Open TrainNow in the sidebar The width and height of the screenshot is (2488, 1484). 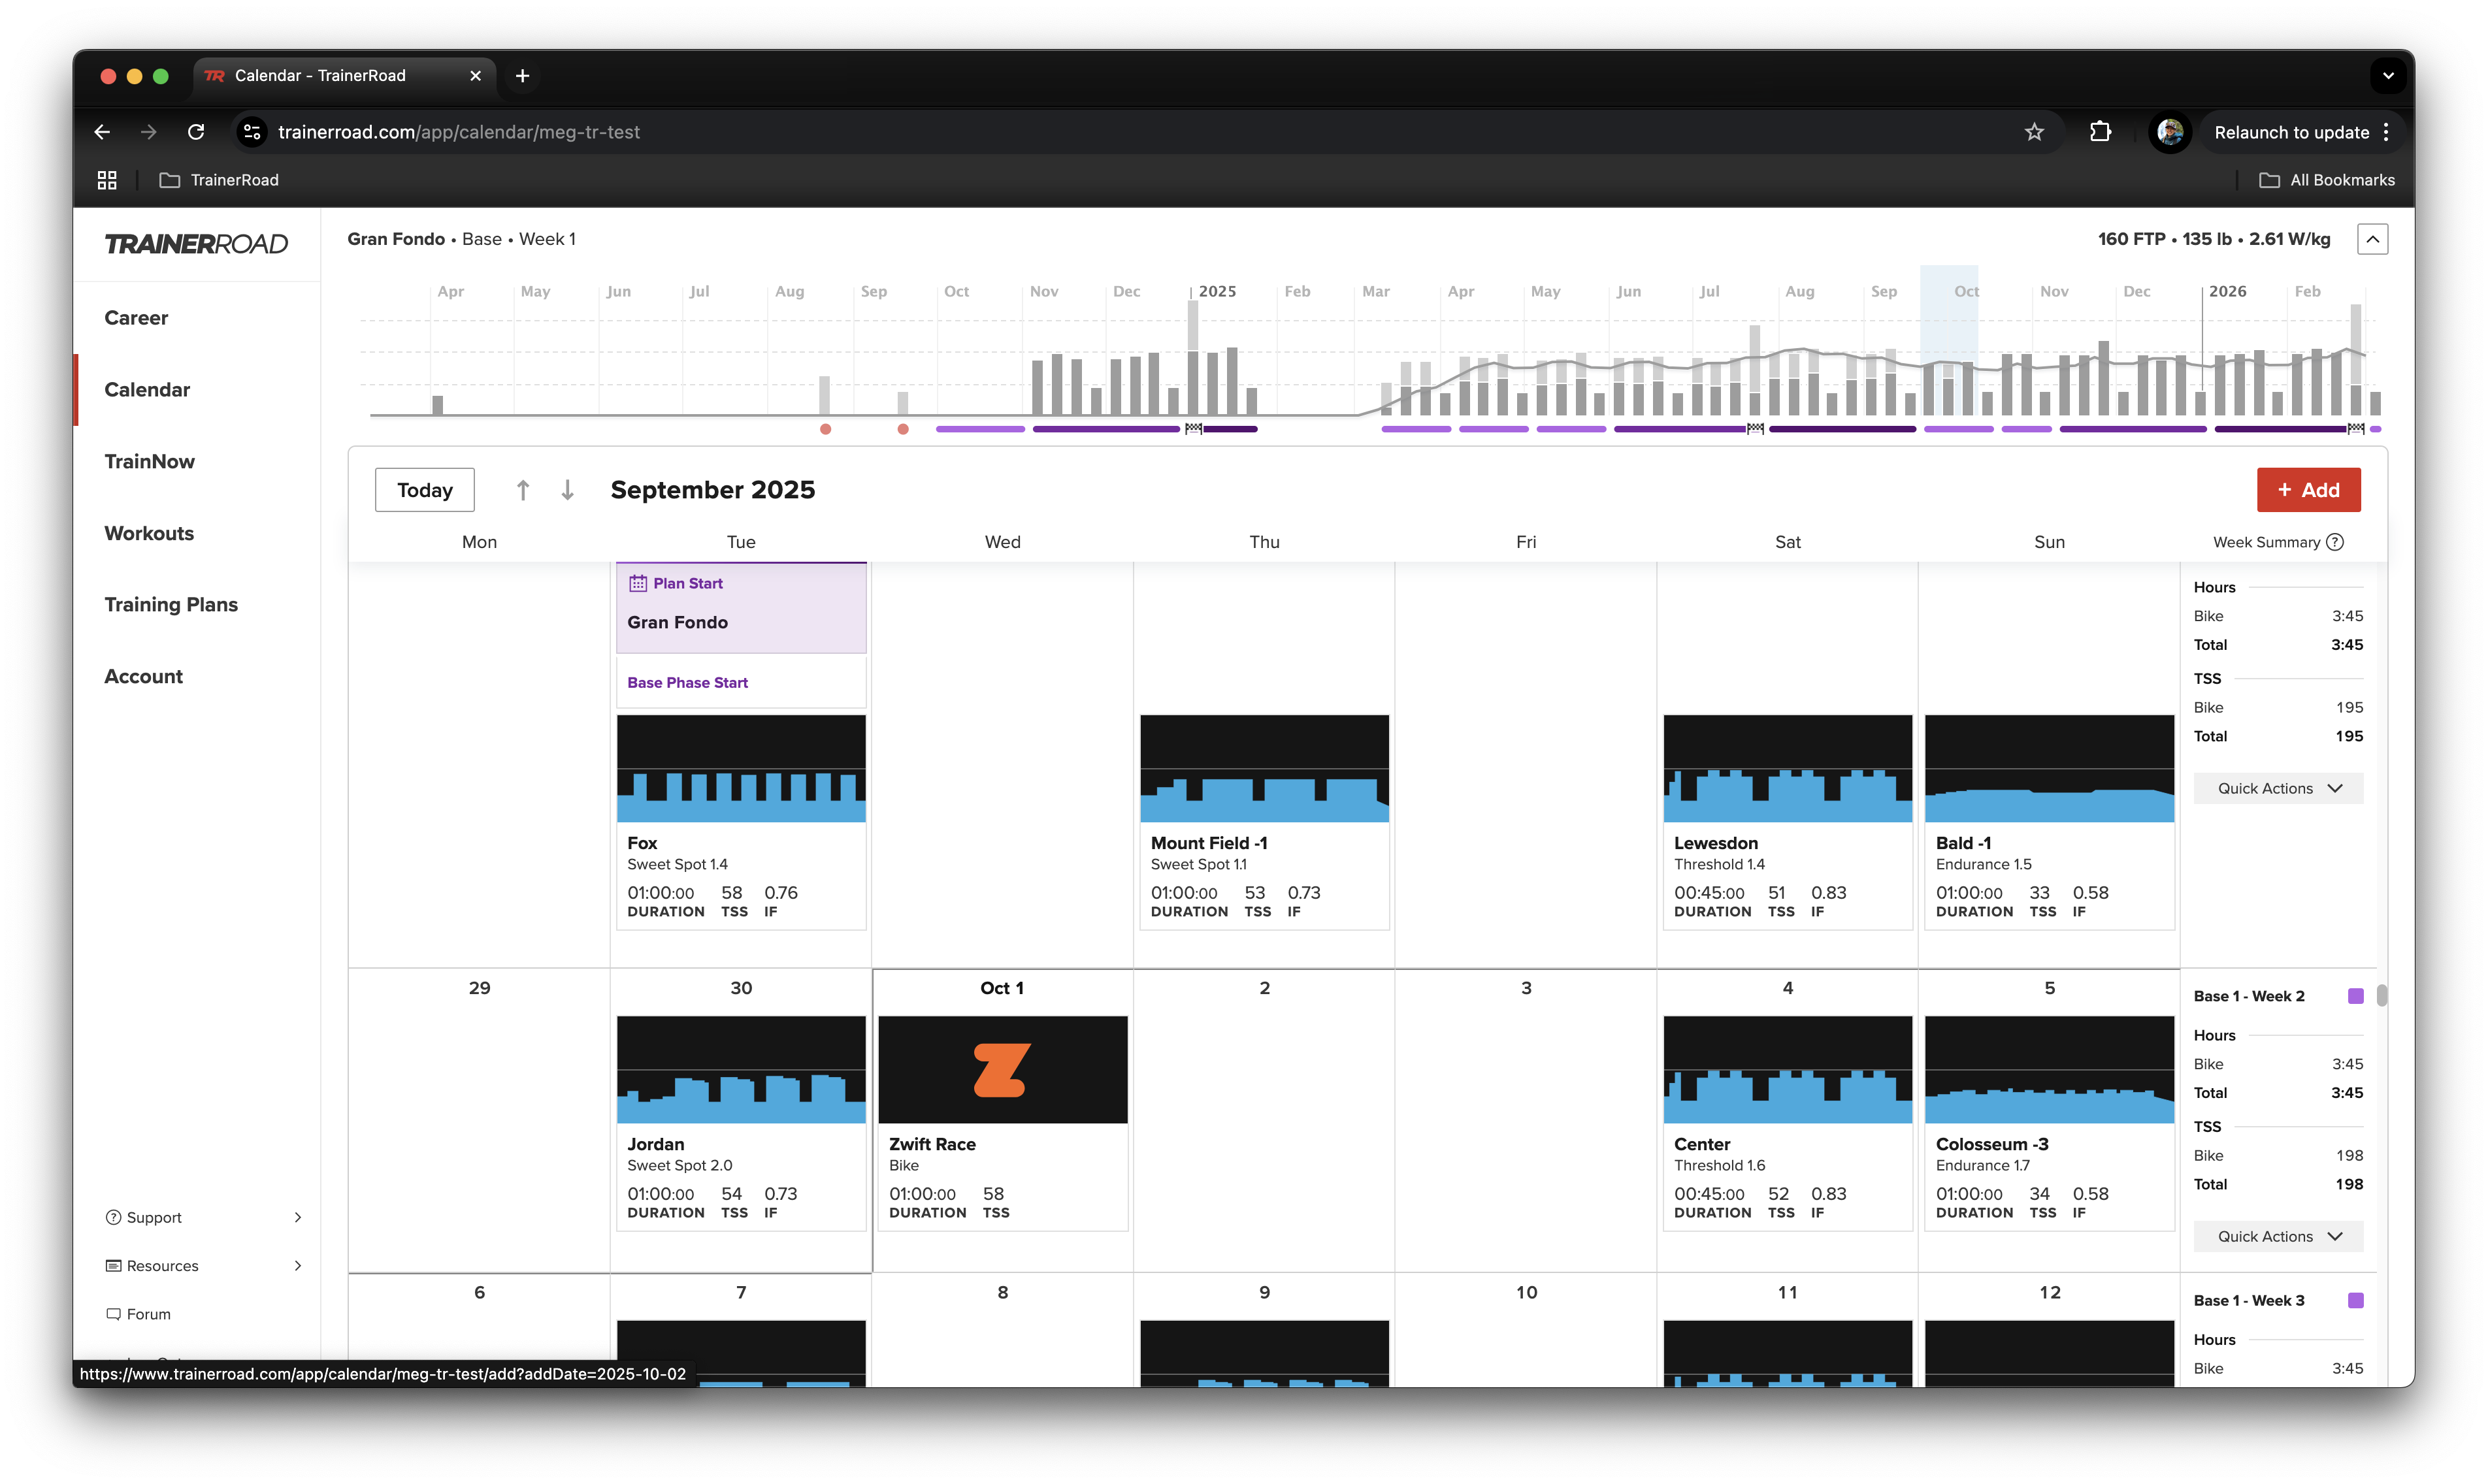click(149, 461)
